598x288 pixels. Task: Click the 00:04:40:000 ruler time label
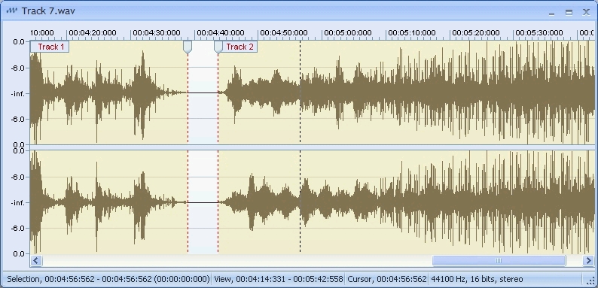point(221,33)
